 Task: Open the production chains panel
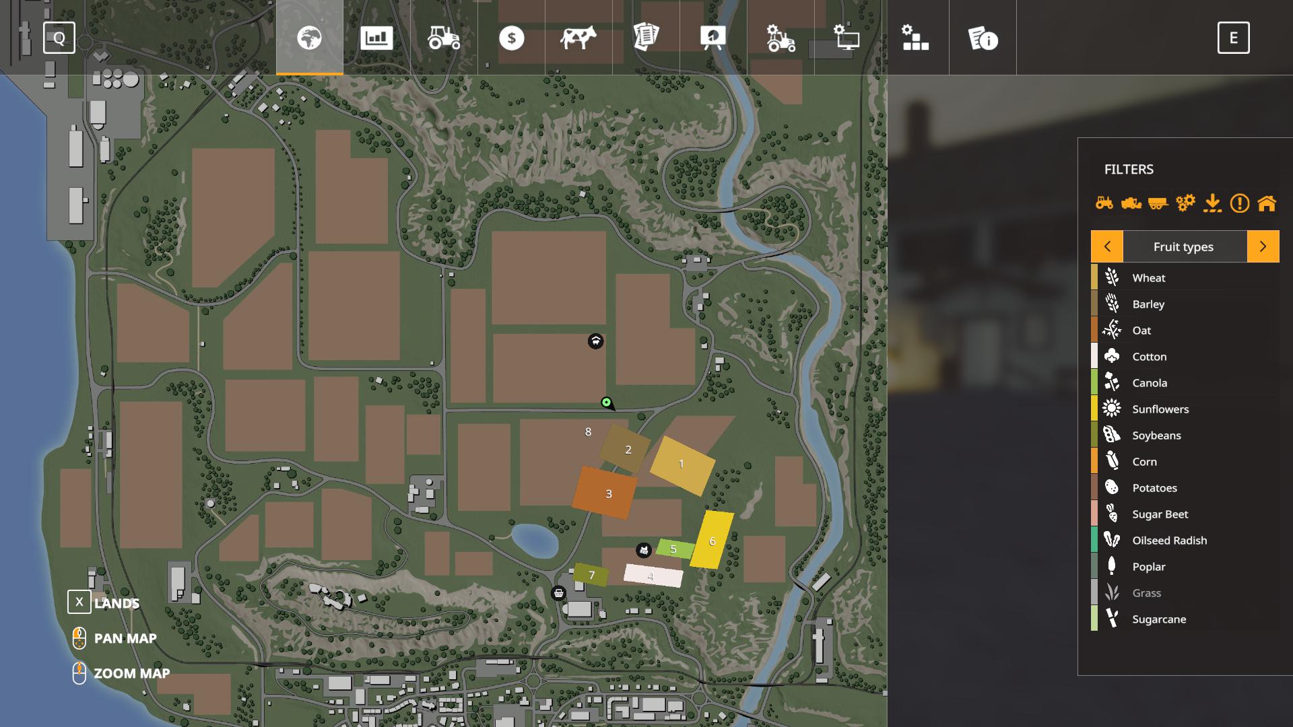point(915,37)
